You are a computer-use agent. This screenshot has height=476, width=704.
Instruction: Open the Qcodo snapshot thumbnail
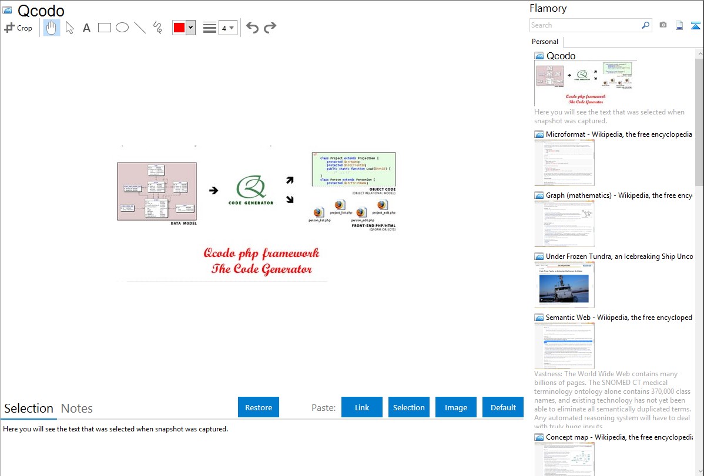tap(585, 83)
